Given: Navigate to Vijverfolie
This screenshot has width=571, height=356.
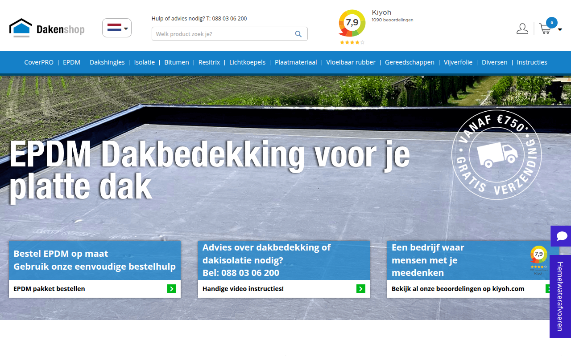Looking at the screenshot, I should click(x=458, y=62).
